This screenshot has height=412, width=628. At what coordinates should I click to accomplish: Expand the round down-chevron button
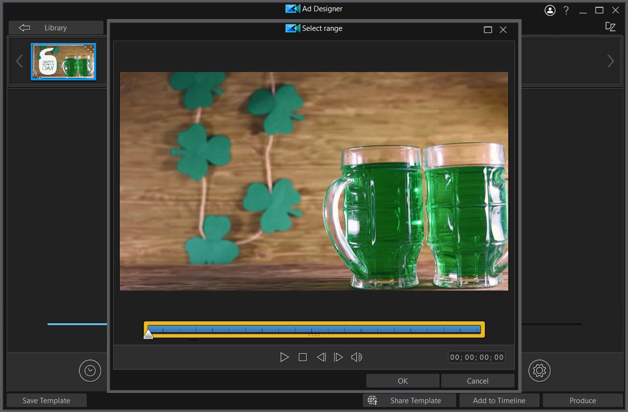tap(90, 370)
